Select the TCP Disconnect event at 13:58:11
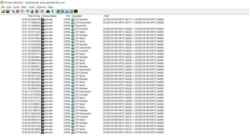The width and height of the screenshot is (250, 137). (x=93, y=92)
